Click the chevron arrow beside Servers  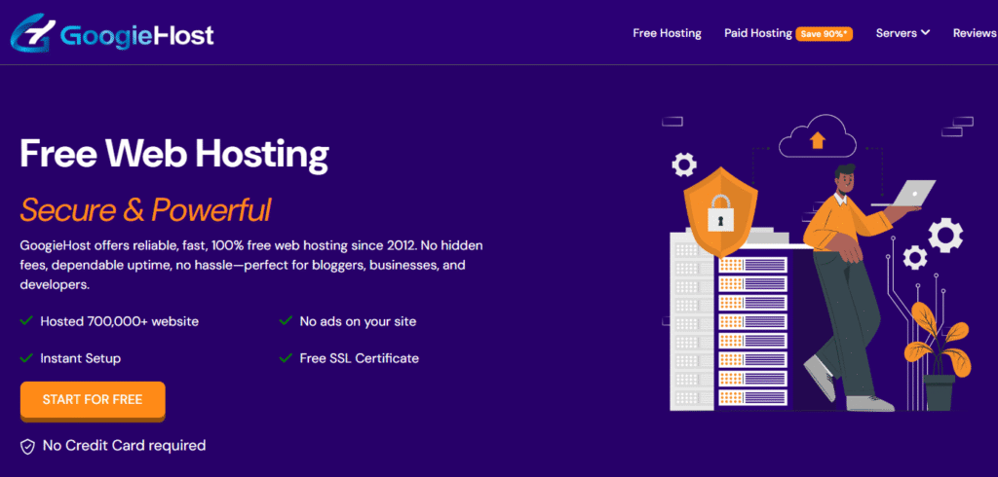(925, 33)
